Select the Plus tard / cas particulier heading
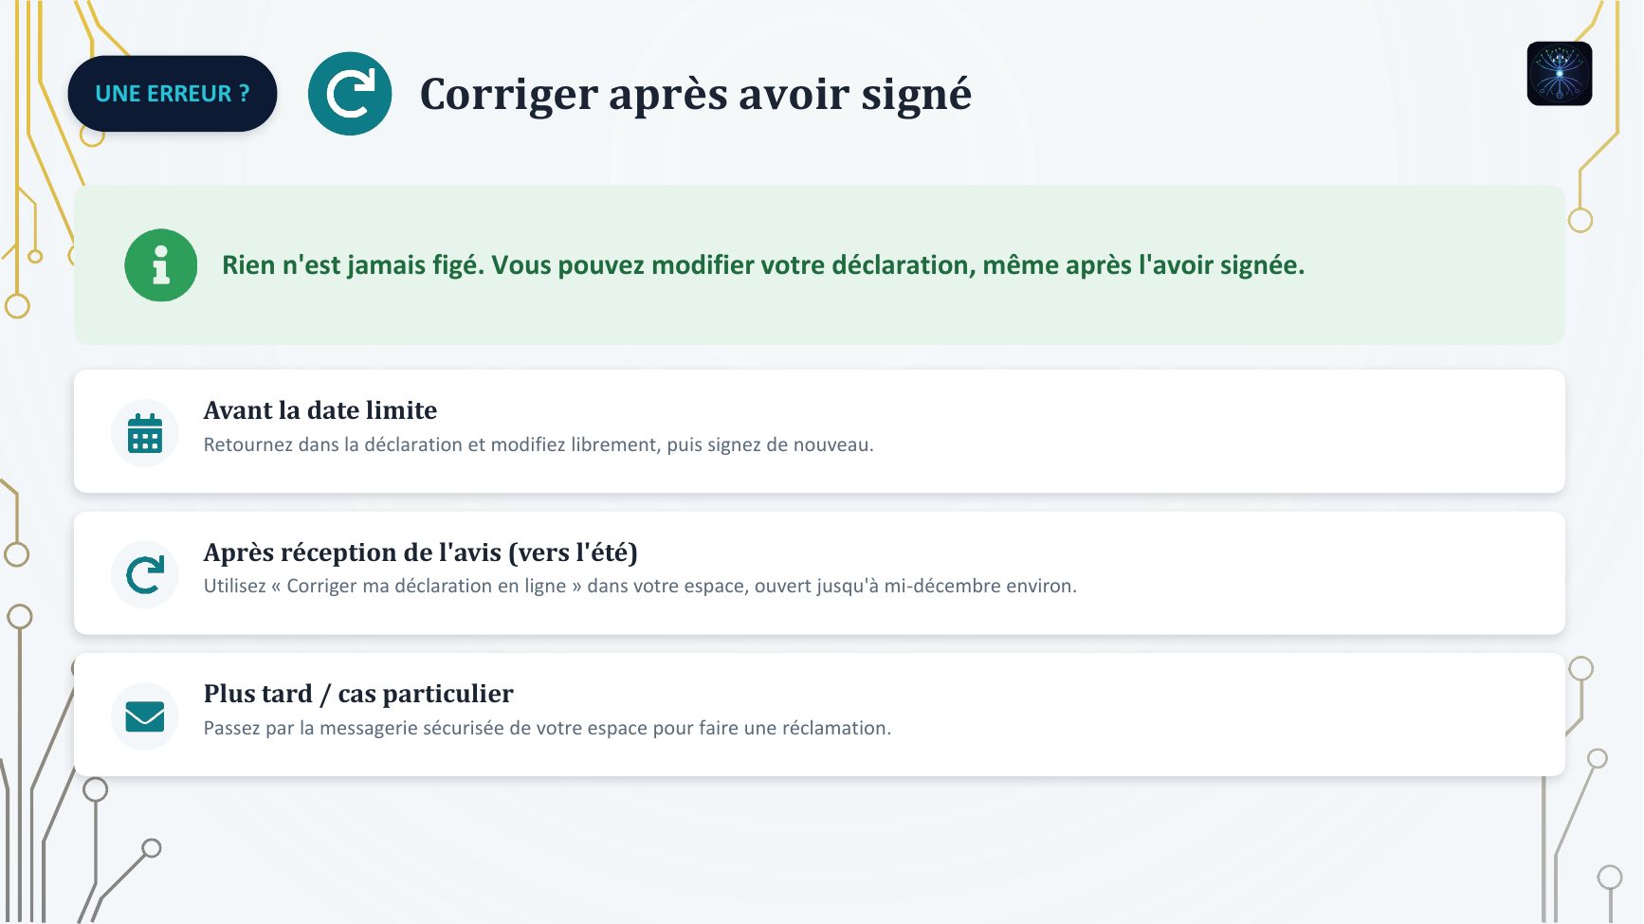This screenshot has width=1644, height=924. 358,694
